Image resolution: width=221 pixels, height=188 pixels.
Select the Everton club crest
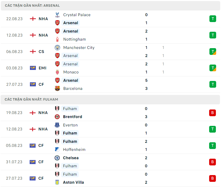coord(57,125)
